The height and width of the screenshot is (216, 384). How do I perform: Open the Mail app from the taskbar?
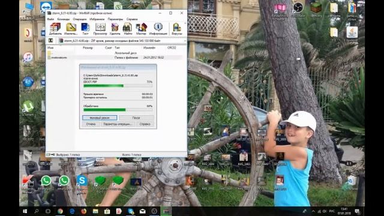143,211
